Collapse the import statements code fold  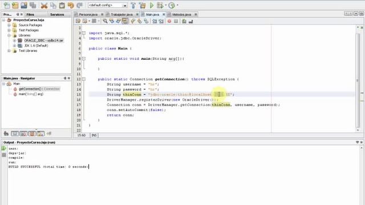point(84,33)
